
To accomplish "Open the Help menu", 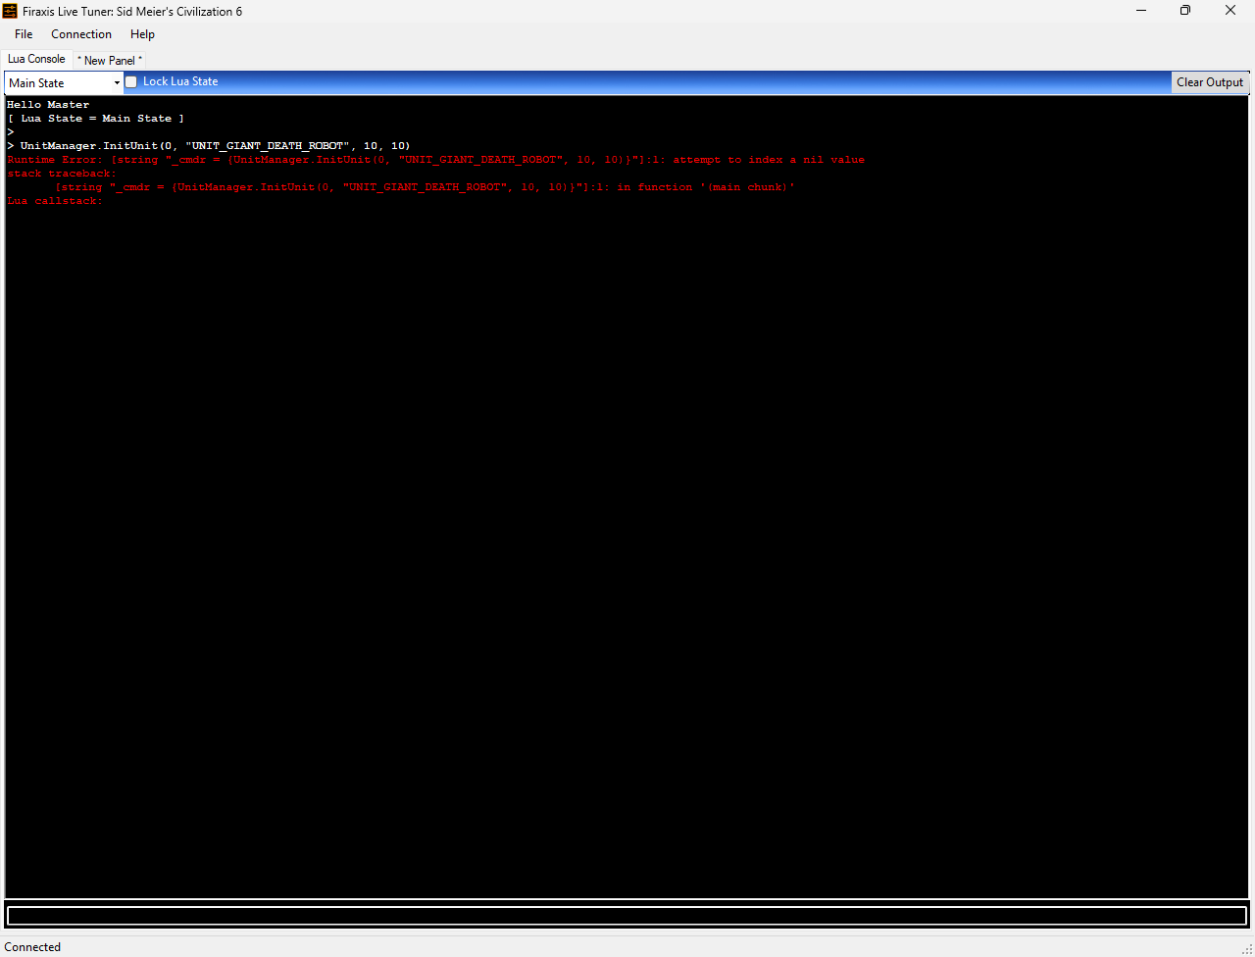I will click(142, 34).
